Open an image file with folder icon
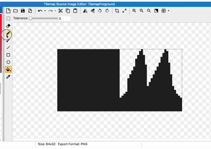The width and height of the screenshot is (211, 149). [15, 11]
